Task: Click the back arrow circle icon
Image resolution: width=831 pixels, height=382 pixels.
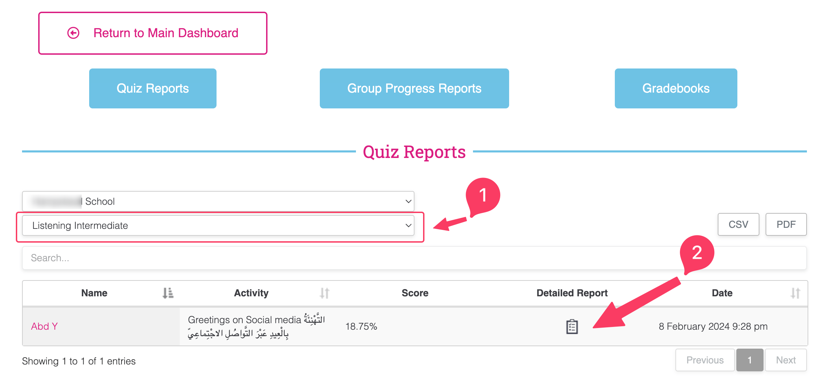Action: click(x=73, y=33)
